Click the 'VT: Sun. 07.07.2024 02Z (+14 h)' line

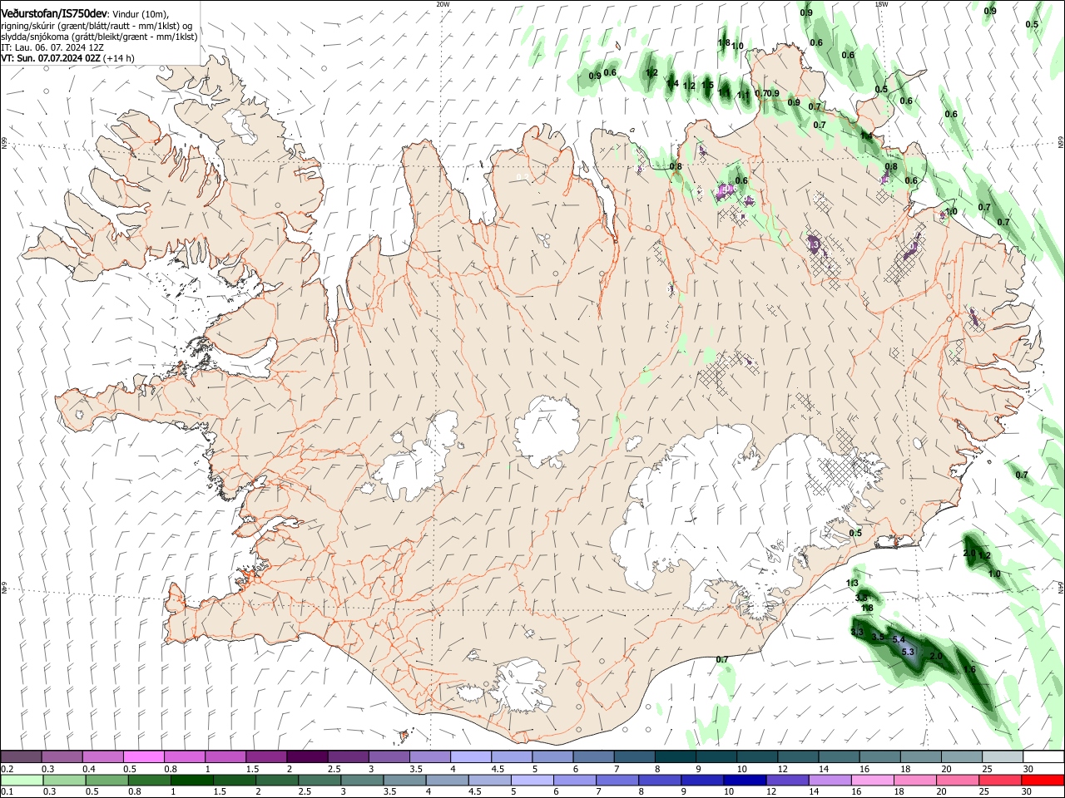(68, 58)
